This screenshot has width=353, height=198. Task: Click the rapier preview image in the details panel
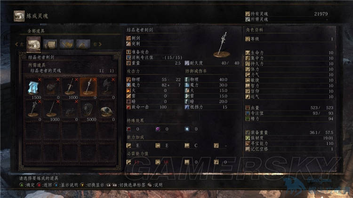[x=222, y=45]
